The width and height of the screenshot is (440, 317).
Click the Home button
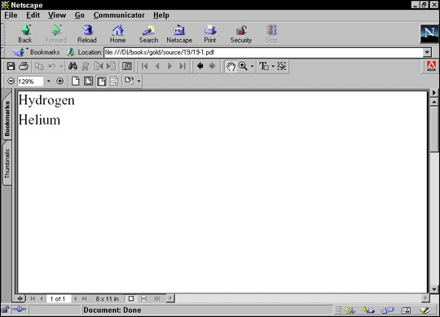(117, 33)
